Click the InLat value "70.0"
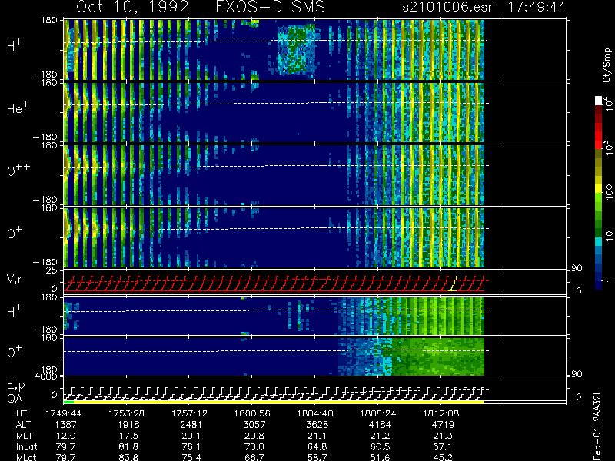615x461 pixels. point(254,447)
